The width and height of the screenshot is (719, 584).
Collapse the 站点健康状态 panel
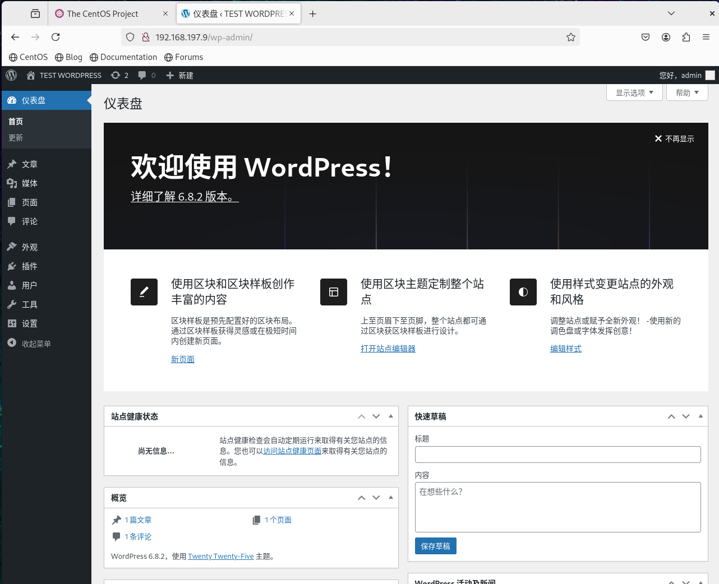[391, 416]
